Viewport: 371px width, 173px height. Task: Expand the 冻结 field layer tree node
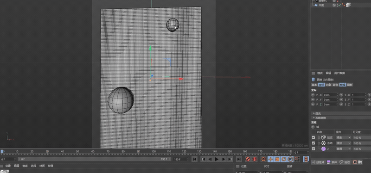[319, 143]
